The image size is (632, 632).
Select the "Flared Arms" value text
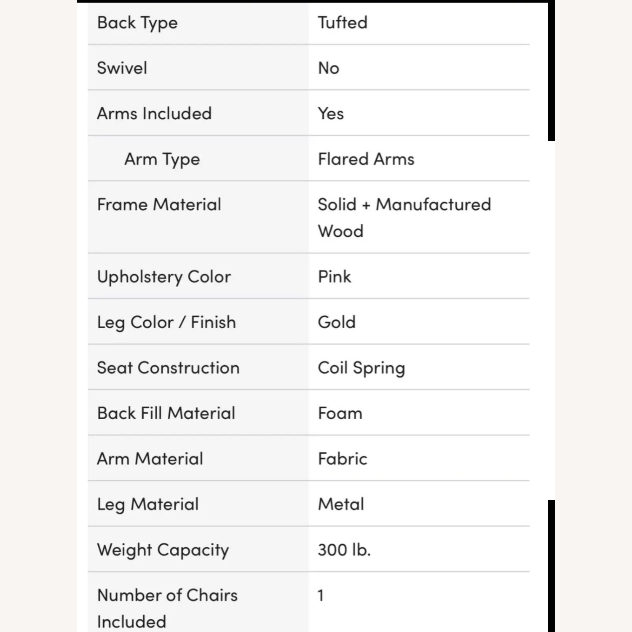[x=366, y=159]
